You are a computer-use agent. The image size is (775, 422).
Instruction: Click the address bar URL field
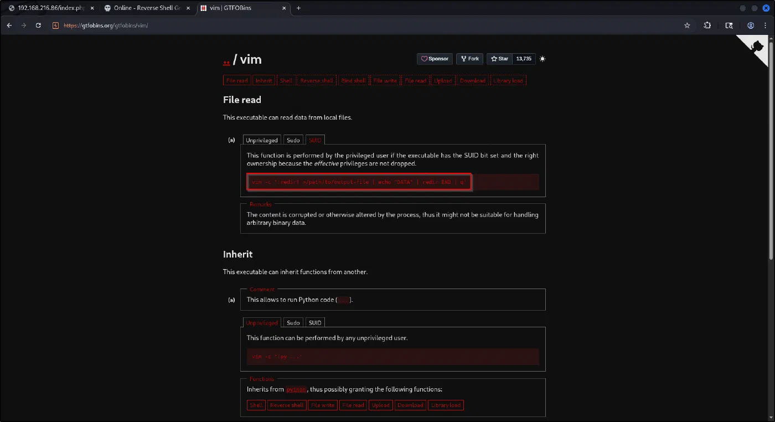point(365,25)
